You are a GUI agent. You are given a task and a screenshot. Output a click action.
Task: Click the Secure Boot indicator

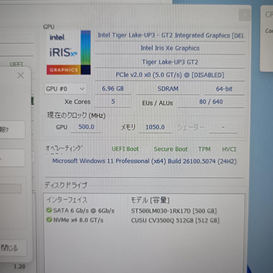pyautogui.click(x=171, y=149)
